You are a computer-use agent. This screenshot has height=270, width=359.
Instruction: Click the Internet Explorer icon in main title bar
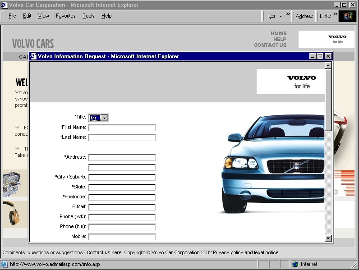(5, 5)
